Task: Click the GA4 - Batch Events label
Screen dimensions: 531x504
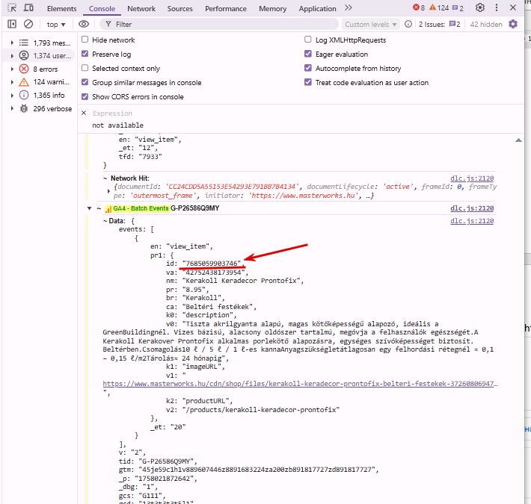Action: [x=141, y=208]
